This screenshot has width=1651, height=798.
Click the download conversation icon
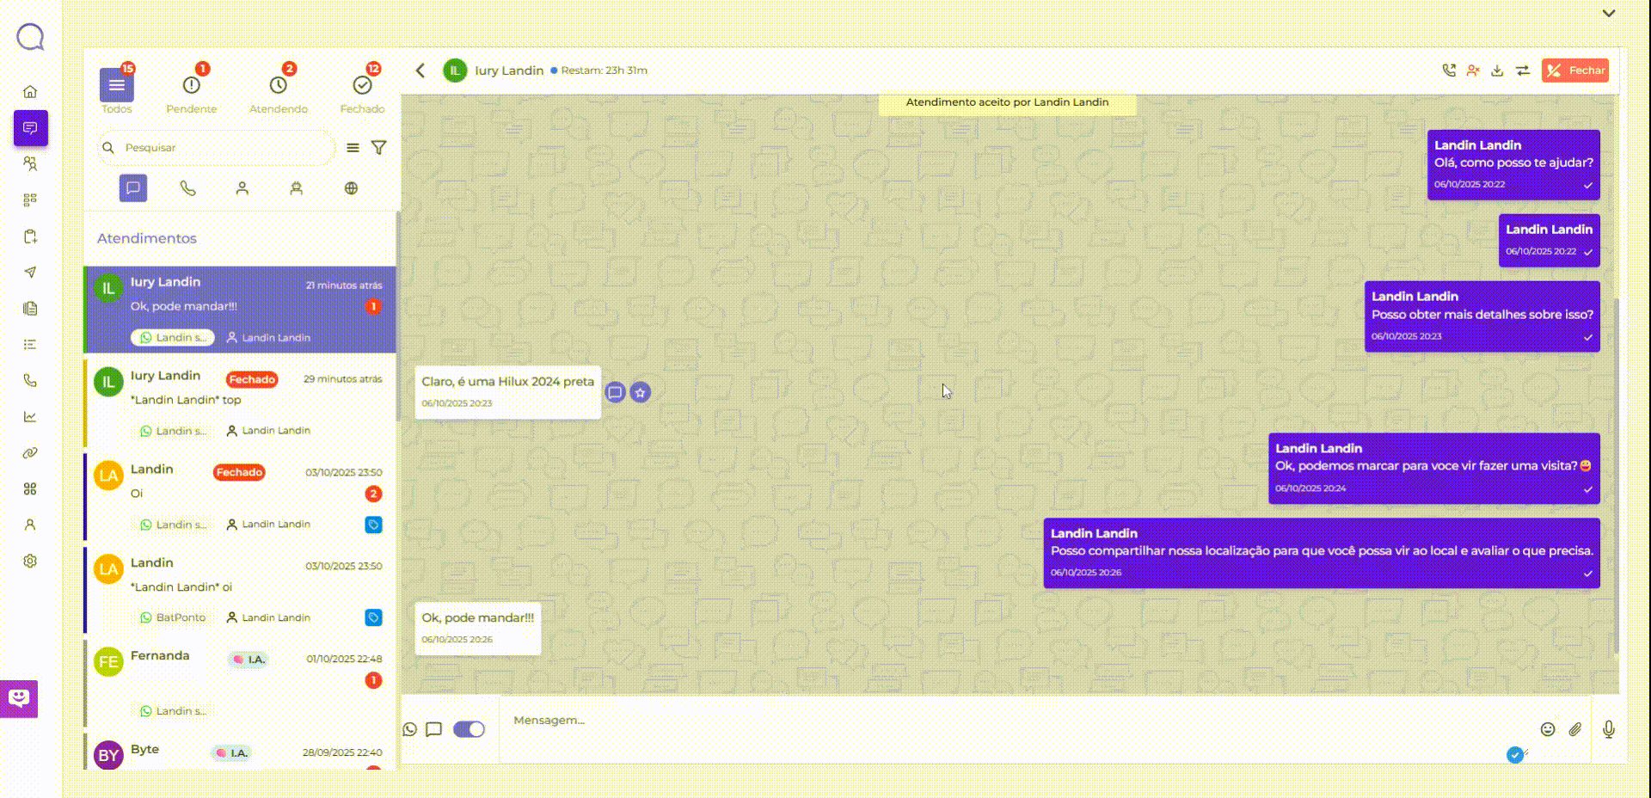[1497, 71]
